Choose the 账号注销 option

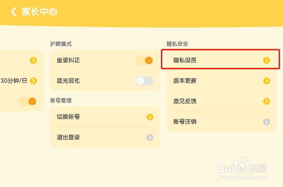coord(221,122)
